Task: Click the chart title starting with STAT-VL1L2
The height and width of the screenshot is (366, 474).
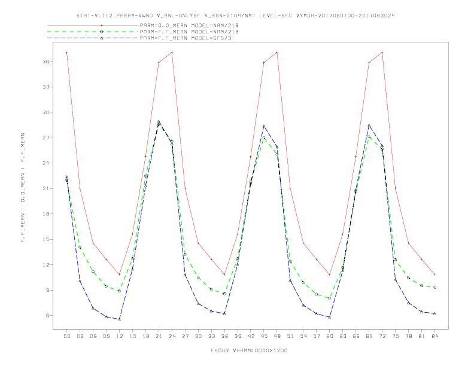Action: (235, 16)
